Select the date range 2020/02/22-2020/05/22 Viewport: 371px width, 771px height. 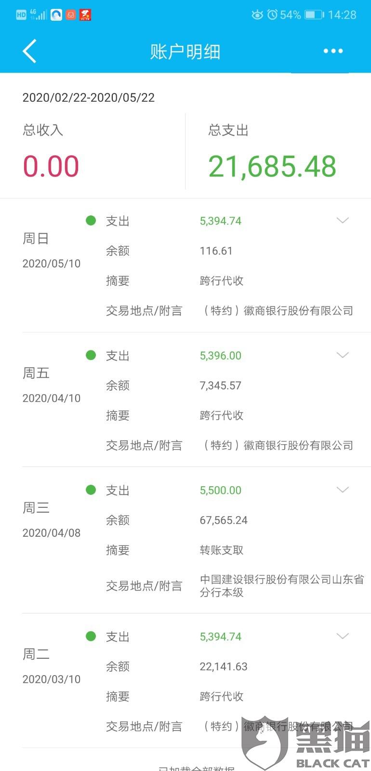(89, 98)
